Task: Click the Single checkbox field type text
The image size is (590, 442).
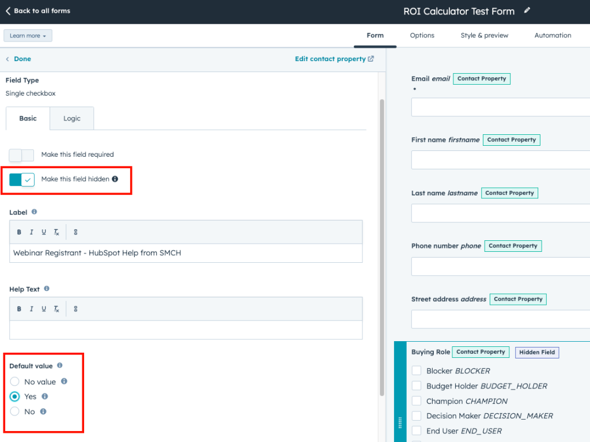Action: click(x=31, y=93)
